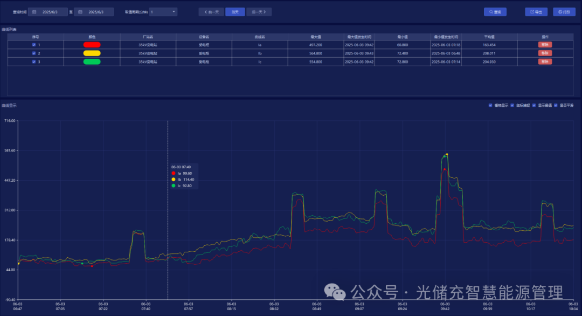Toggle the 栅格显示 grid checkbox
The height and width of the screenshot is (316, 582).
click(x=490, y=106)
